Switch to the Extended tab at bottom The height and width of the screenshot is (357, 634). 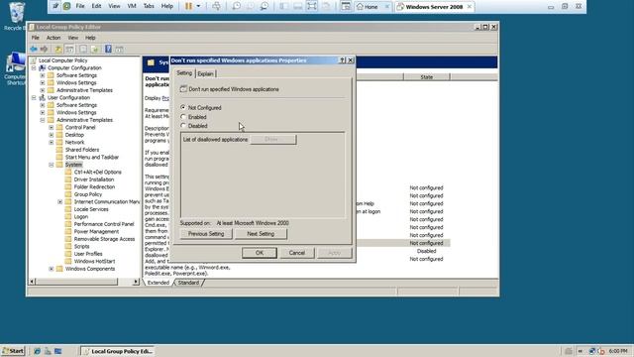pos(158,283)
